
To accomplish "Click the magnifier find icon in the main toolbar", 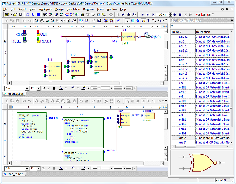I will pyautogui.click(x=61, y=15).
